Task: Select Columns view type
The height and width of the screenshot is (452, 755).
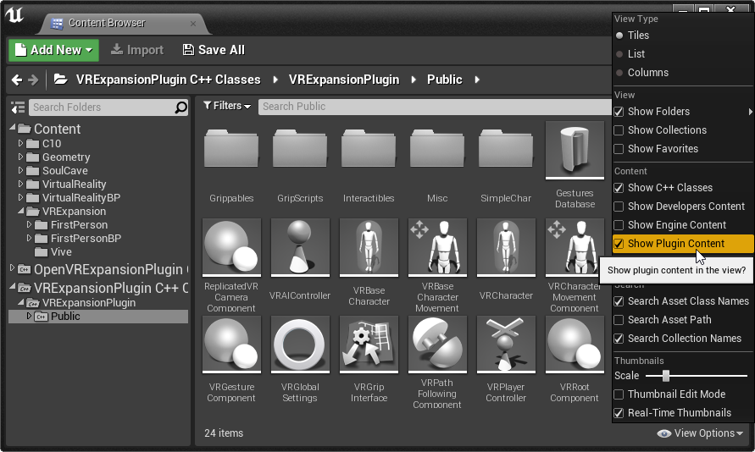Action: (619, 73)
